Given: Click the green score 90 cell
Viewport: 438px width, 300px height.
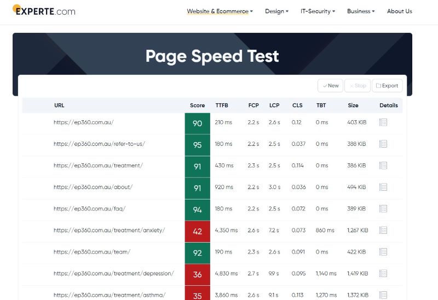Looking at the screenshot, I should 197,123.
